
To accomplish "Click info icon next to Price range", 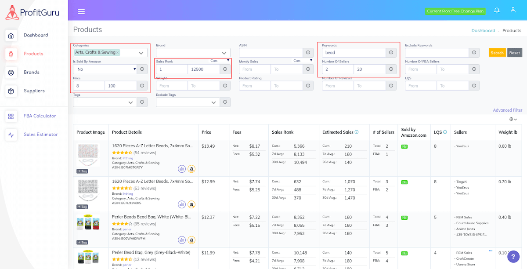I will (x=142, y=86).
